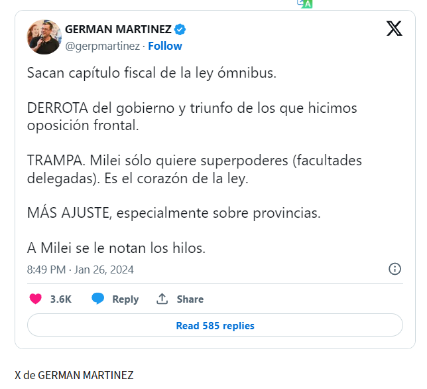
Task: Click the share upload arrow icon
Action: [162, 299]
